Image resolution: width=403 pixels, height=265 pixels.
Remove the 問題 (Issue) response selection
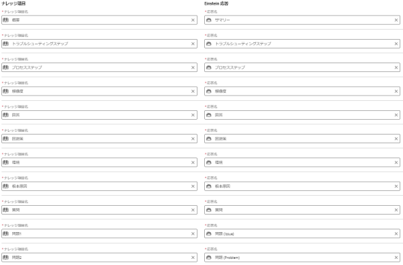pyautogui.click(x=396, y=234)
